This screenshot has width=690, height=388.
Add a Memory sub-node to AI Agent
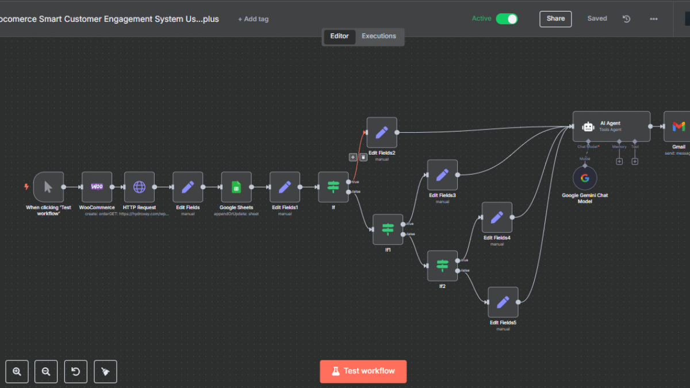(x=619, y=162)
